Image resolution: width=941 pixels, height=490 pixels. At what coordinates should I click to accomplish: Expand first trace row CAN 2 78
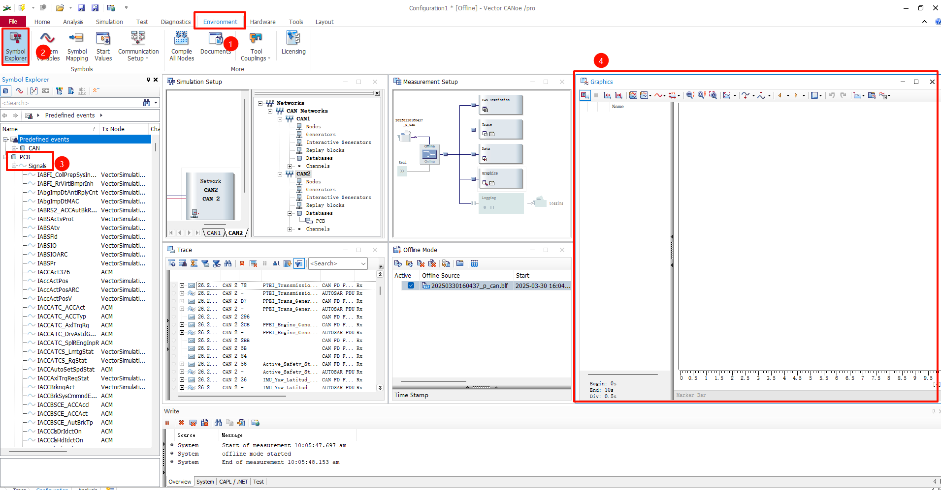(x=182, y=285)
